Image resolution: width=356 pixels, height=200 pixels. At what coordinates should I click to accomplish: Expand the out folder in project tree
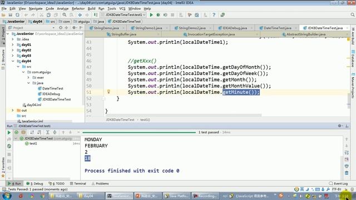(x=13, y=111)
